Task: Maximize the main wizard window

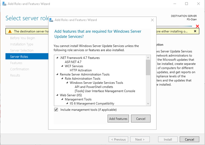Action: (x=186, y=4)
